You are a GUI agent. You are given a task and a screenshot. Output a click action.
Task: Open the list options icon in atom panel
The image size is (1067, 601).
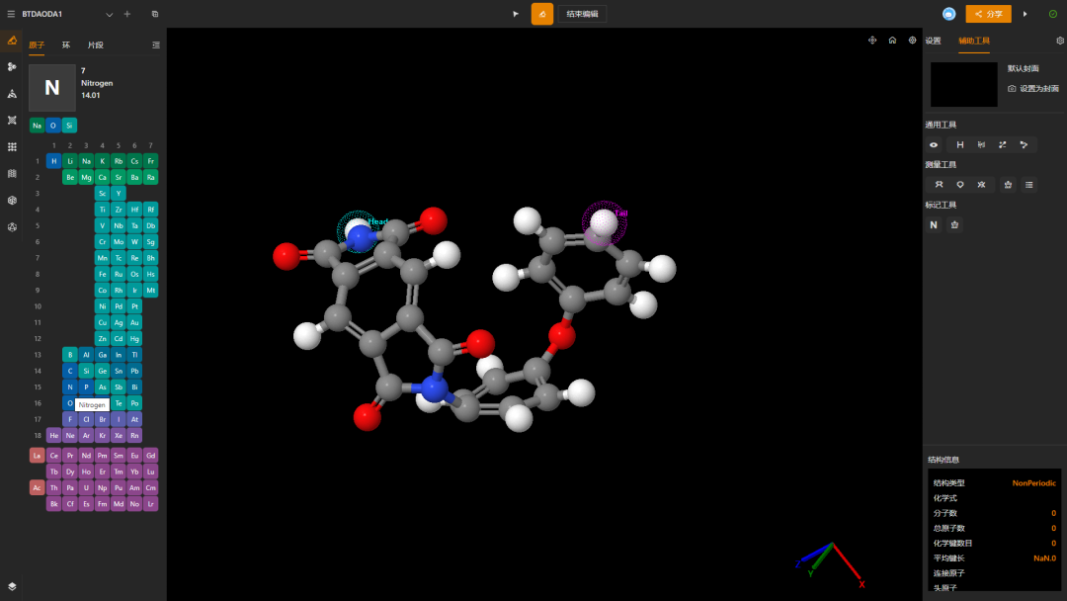pos(156,44)
